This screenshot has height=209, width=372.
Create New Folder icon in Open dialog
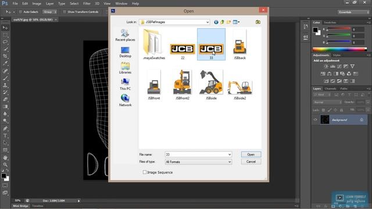pyautogui.click(x=228, y=22)
